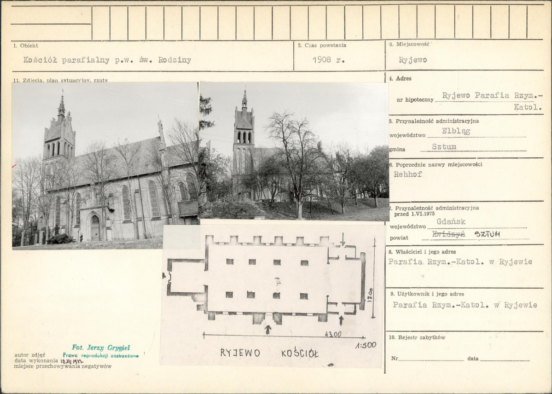552x394 pixels.
Task: Click the '6. Poprzednie nazwy miejscowości' heading
Action: pos(436,164)
